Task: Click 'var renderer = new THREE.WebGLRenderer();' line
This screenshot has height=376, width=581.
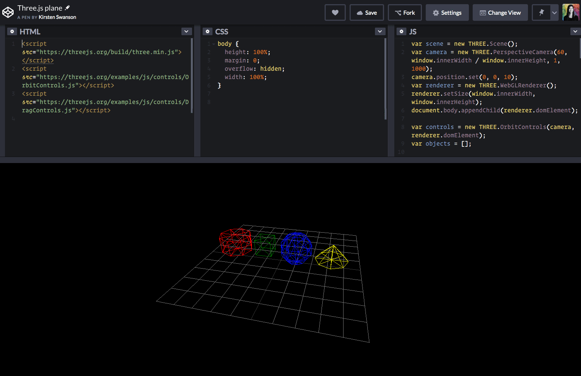Action: 484,85
